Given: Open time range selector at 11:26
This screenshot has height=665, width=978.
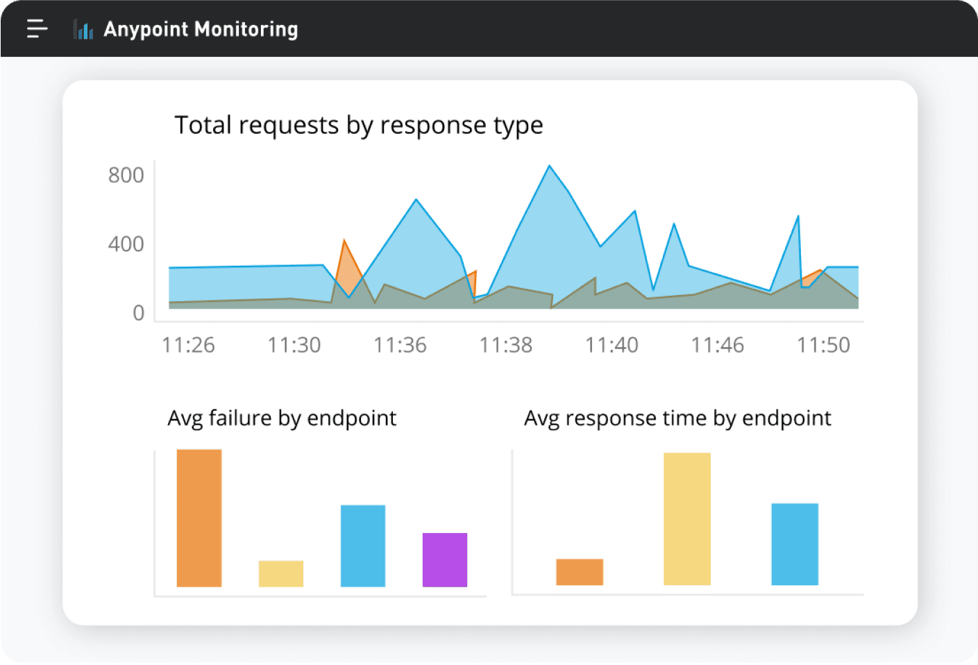Looking at the screenshot, I should click(x=188, y=344).
